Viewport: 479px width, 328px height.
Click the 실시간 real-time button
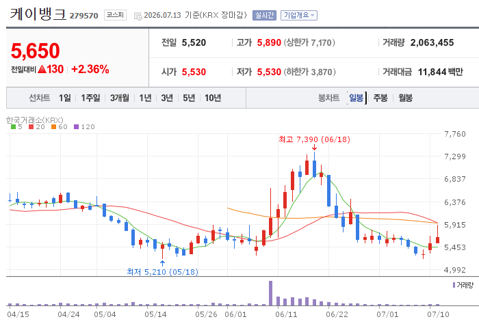coord(264,15)
